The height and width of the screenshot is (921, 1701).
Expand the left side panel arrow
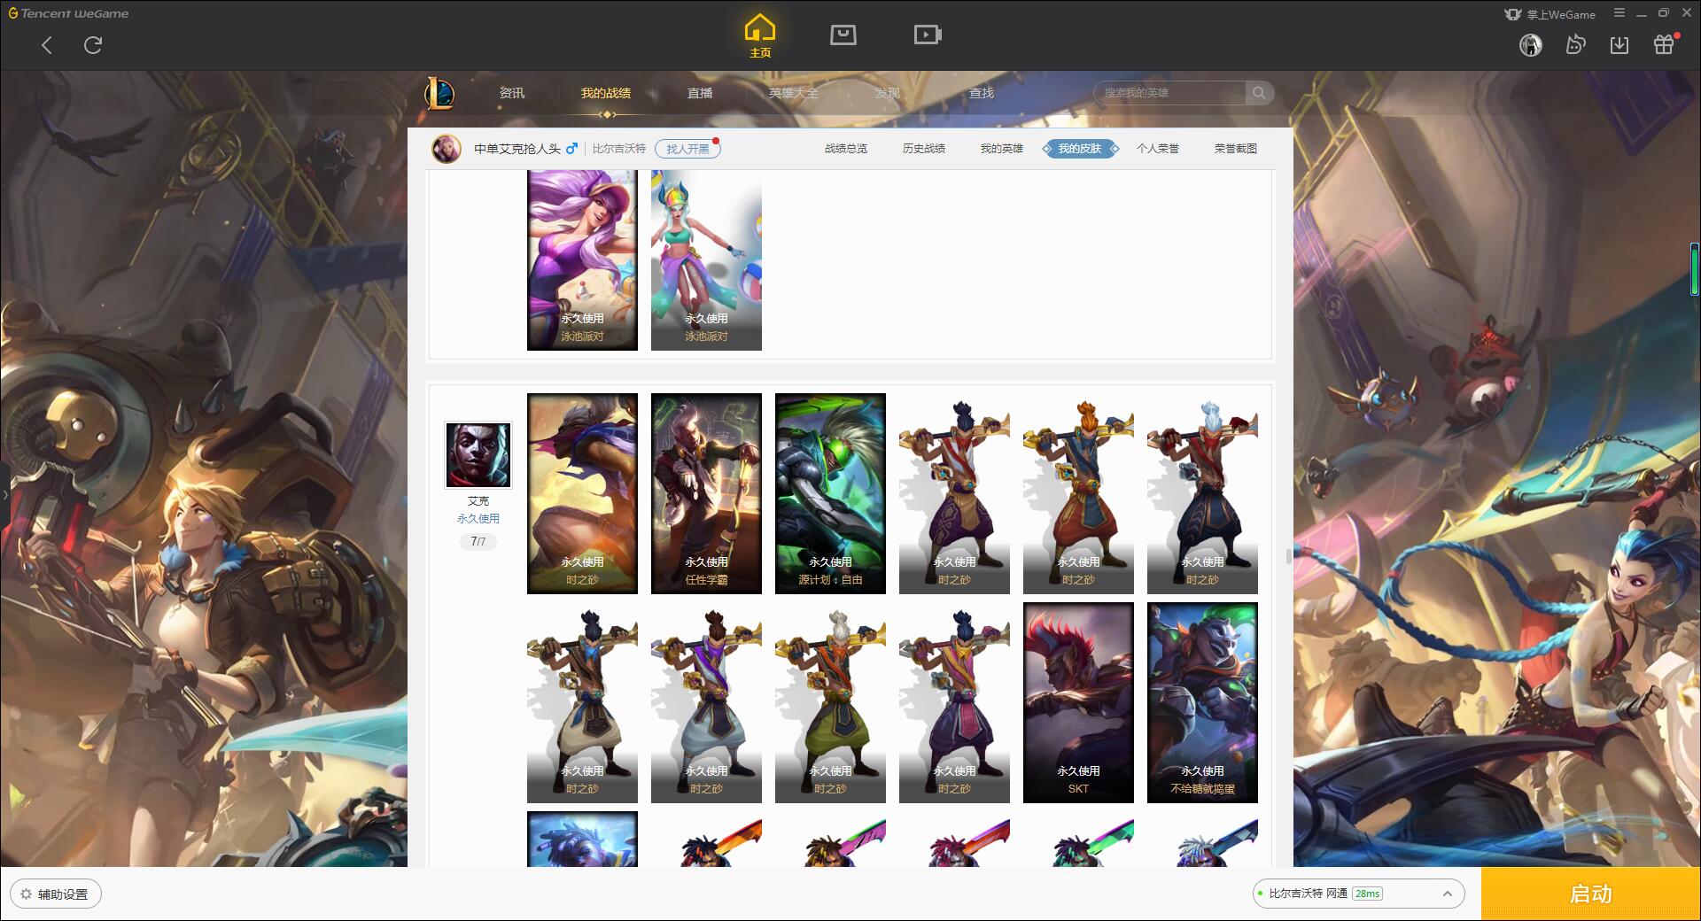click(x=4, y=494)
